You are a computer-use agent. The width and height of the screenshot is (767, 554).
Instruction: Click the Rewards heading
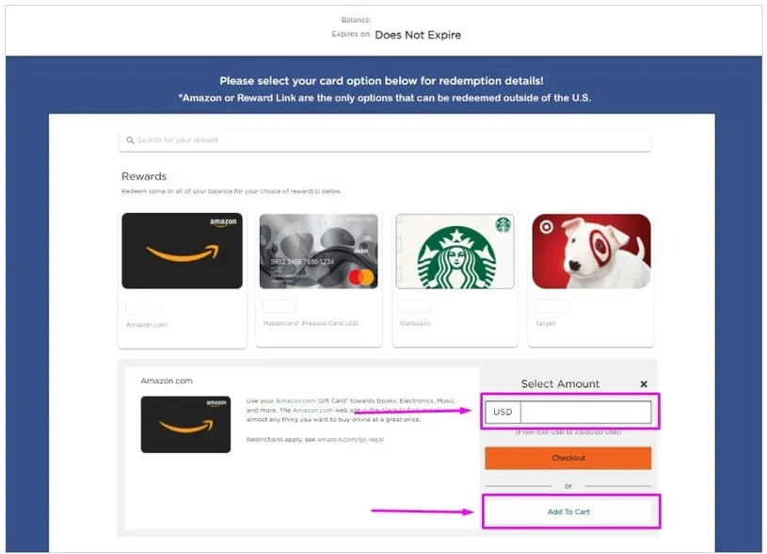pos(144,176)
